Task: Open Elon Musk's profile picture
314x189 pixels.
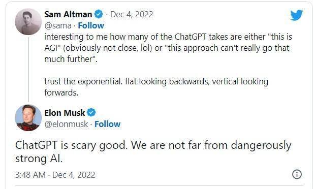Action: coord(28,117)
